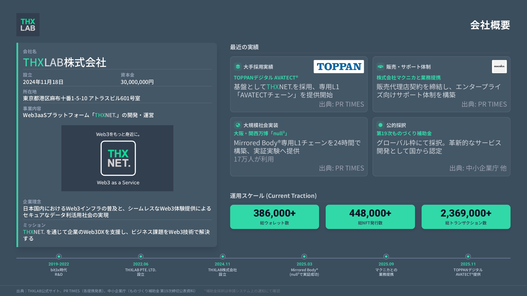Select the 2025.09 マクニカ timeline marker
This screenshot has height=296, width=527.
386,256
